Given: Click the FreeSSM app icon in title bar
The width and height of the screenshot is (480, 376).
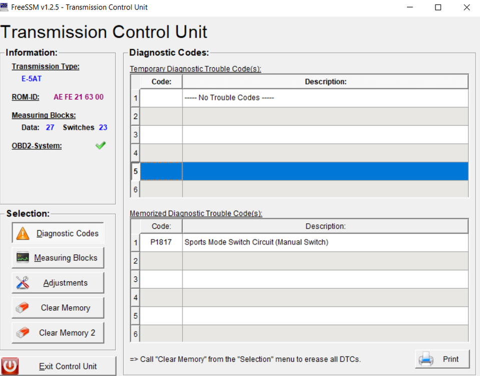Looking at the screenshot, I should point(5,7).
